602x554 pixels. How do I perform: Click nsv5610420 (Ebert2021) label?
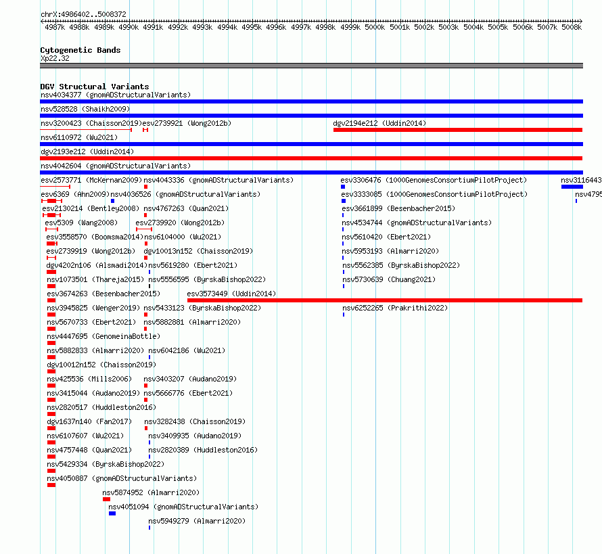click(x=386, y=237)
